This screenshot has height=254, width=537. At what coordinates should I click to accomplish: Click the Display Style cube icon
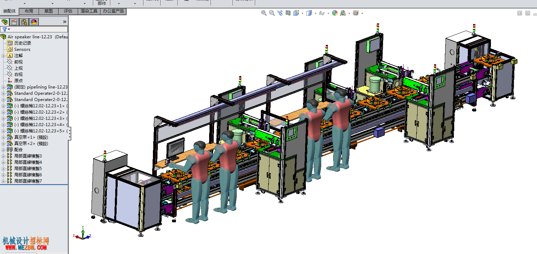[x=309, y=13]
